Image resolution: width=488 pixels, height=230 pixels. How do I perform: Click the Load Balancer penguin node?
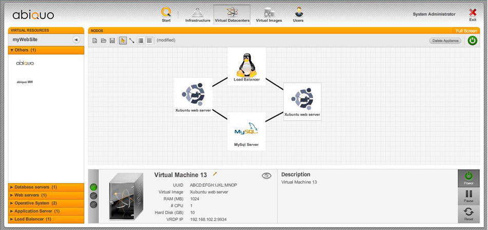[247, 65]
